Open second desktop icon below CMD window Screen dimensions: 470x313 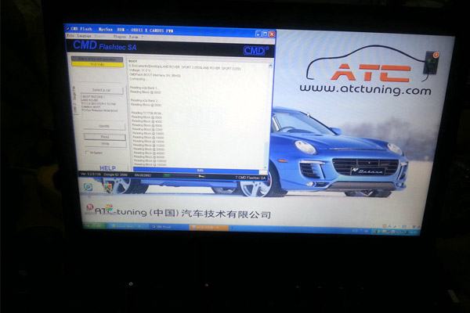pyautogui.click(x=107, y=188)
